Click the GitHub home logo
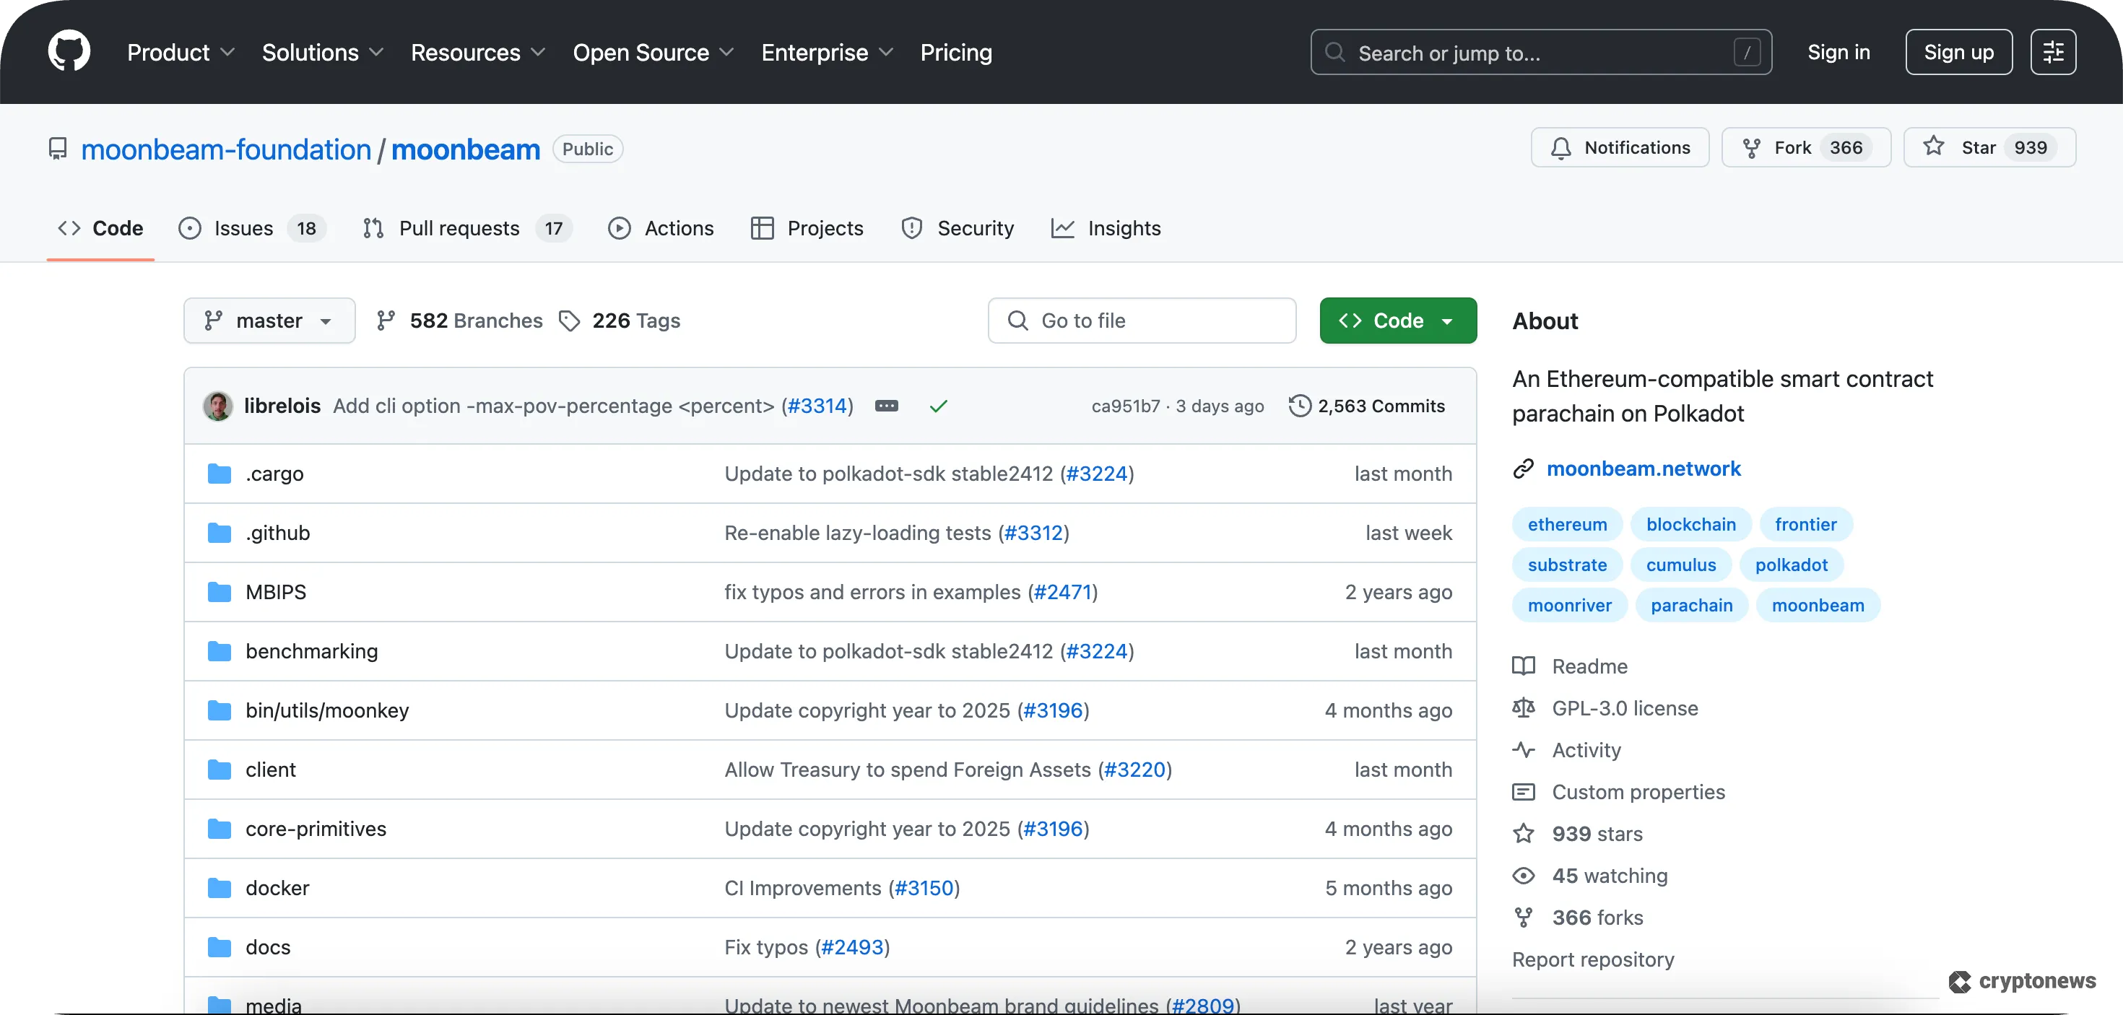The image size is (2123, 1015). click(x=69, y=51)
